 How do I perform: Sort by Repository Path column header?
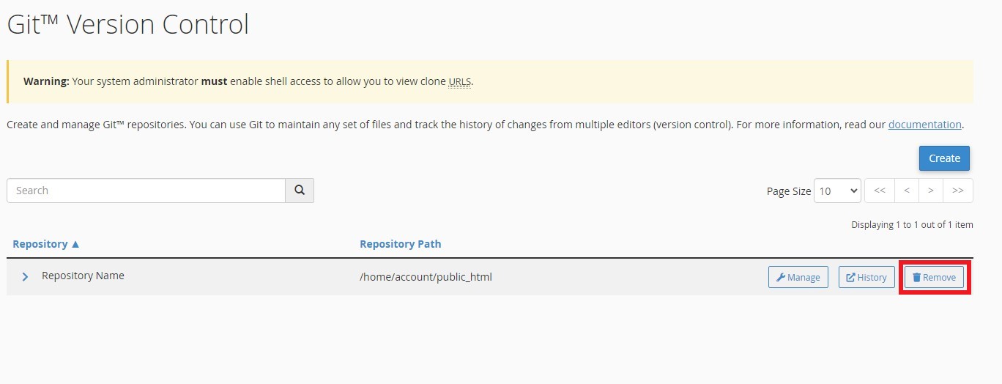point(400,244)
